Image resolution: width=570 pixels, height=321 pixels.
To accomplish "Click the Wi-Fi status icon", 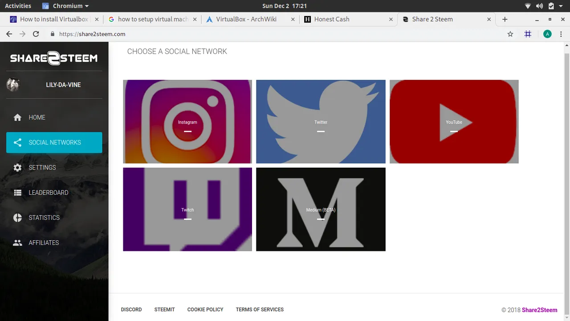I will pyautogui.click(x=528, y=6).
